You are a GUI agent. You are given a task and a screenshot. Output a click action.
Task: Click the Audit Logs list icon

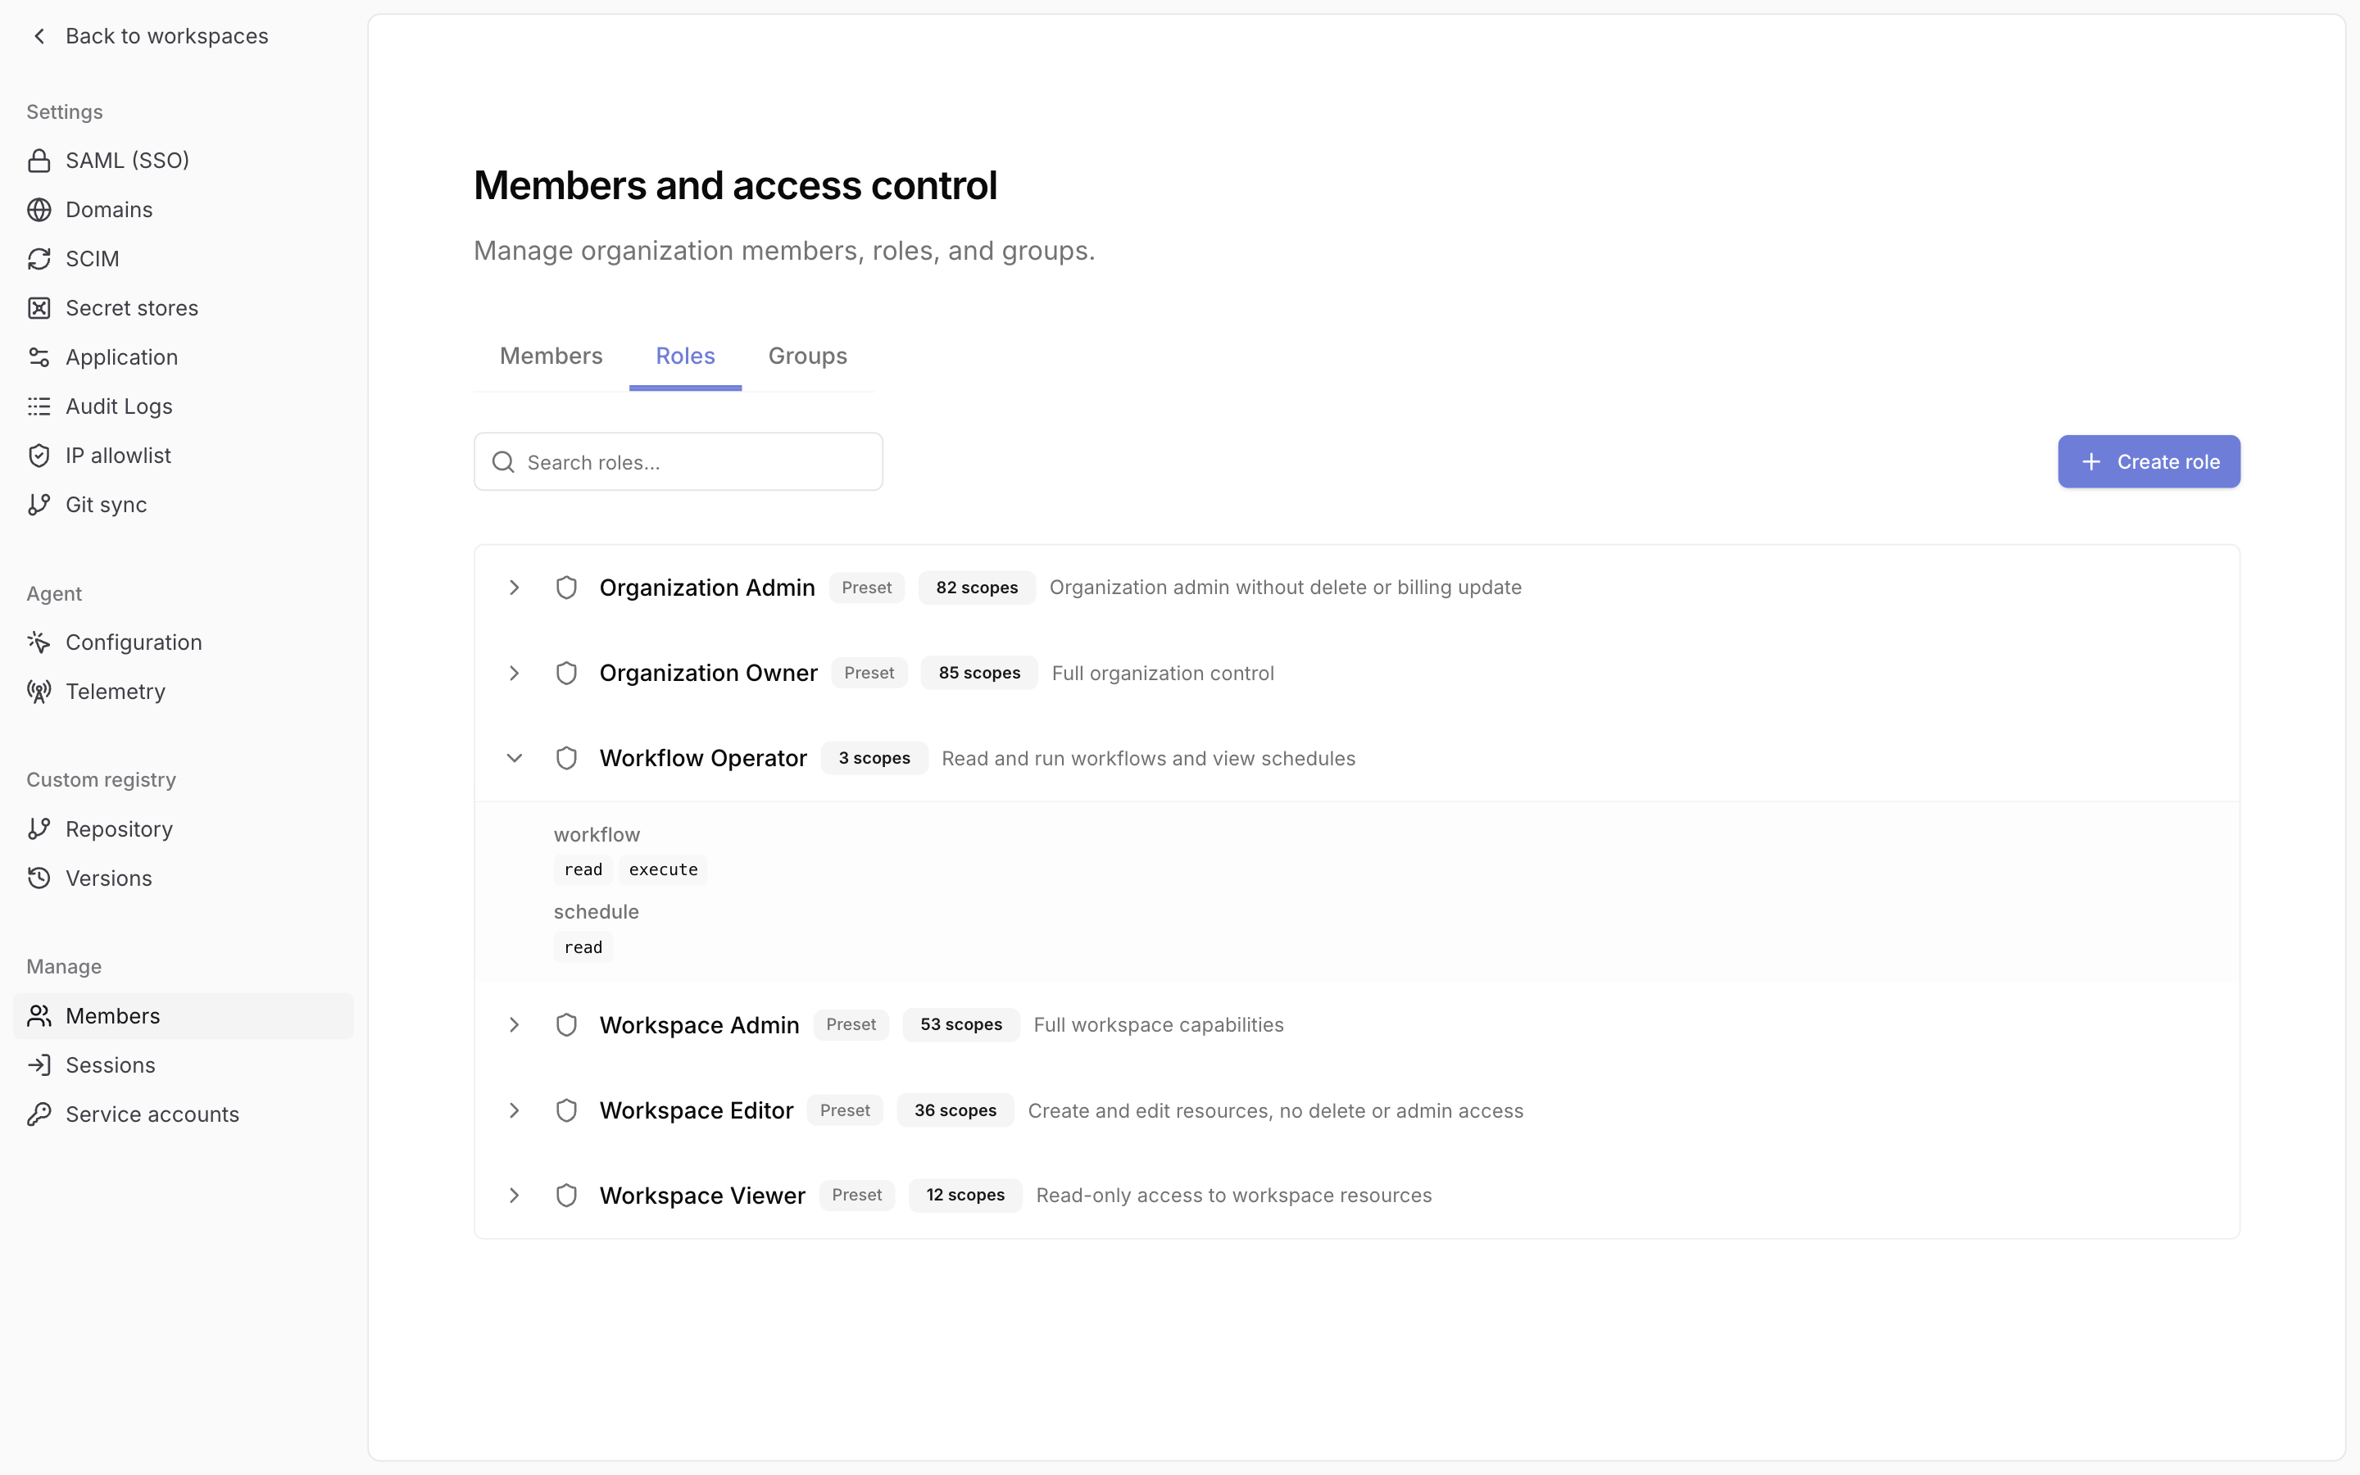pyautogui.click(x=39, y=406)
